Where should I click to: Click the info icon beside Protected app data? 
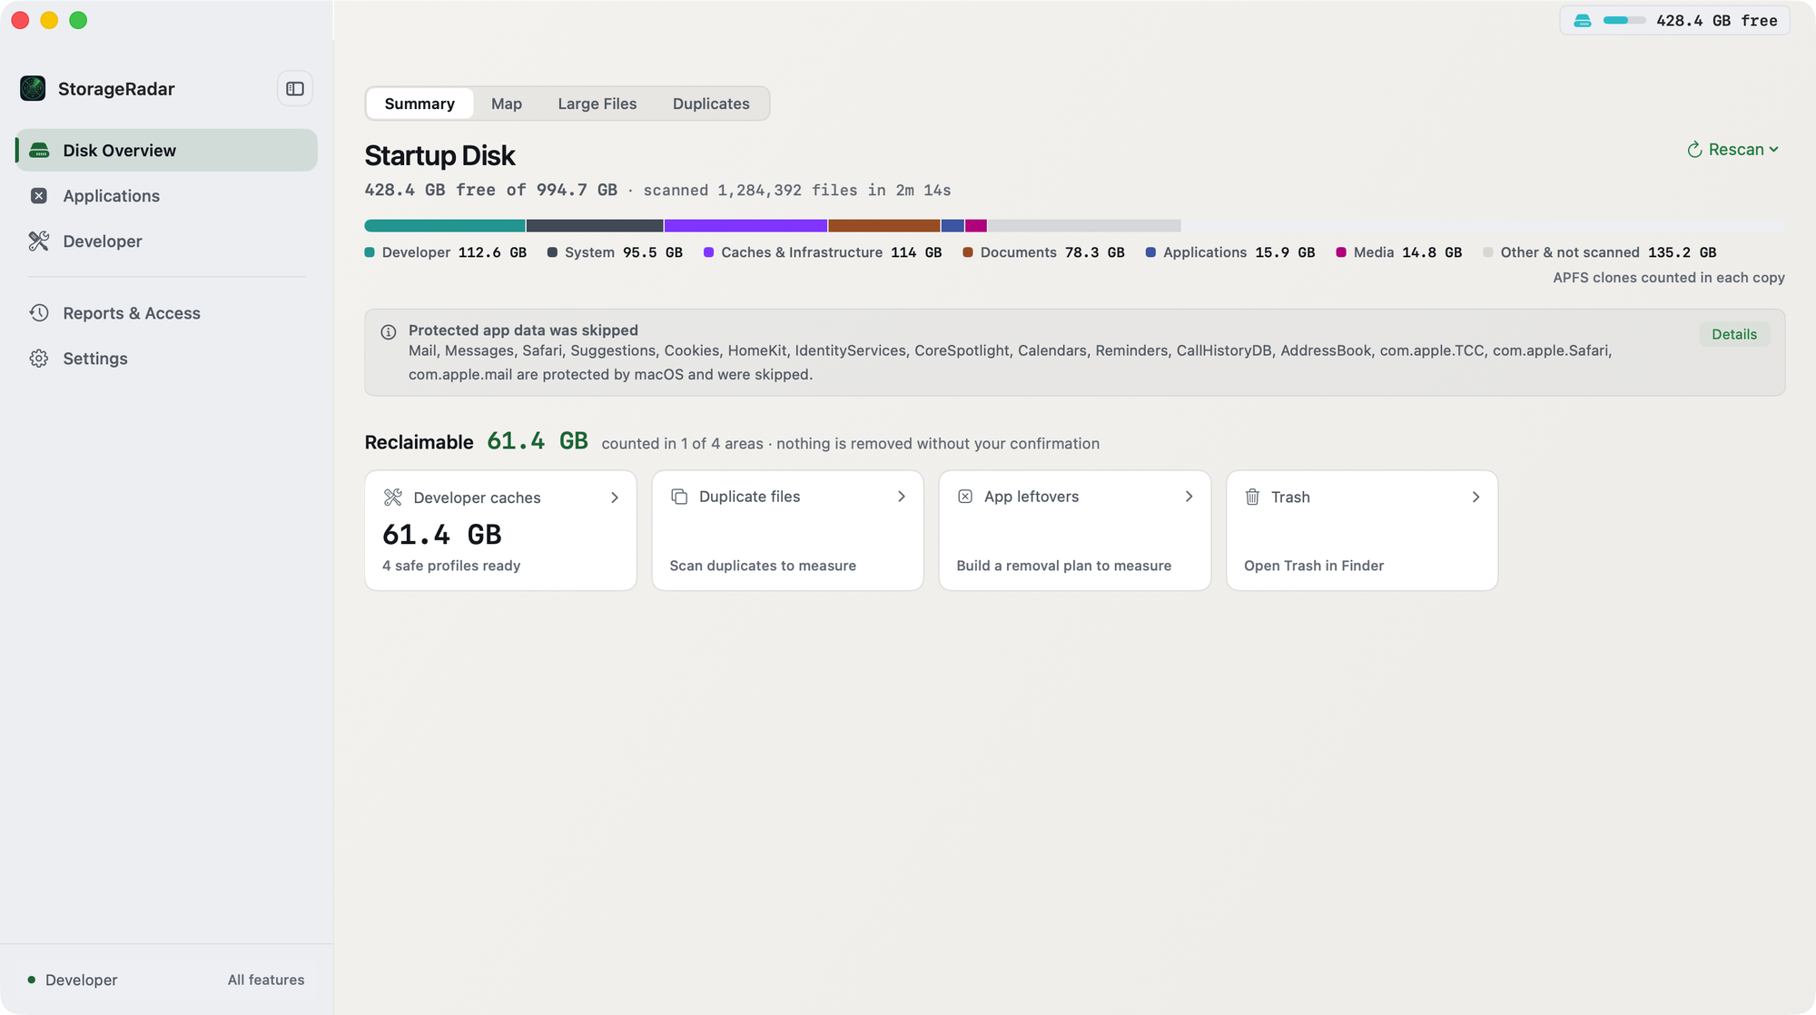click(389, 332)
